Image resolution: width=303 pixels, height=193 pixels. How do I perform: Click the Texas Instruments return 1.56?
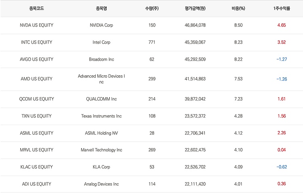click(282, 116)
